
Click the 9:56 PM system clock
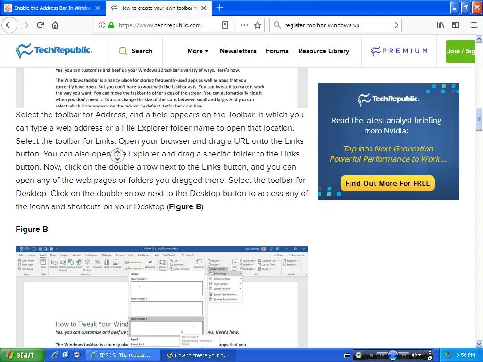466,355
